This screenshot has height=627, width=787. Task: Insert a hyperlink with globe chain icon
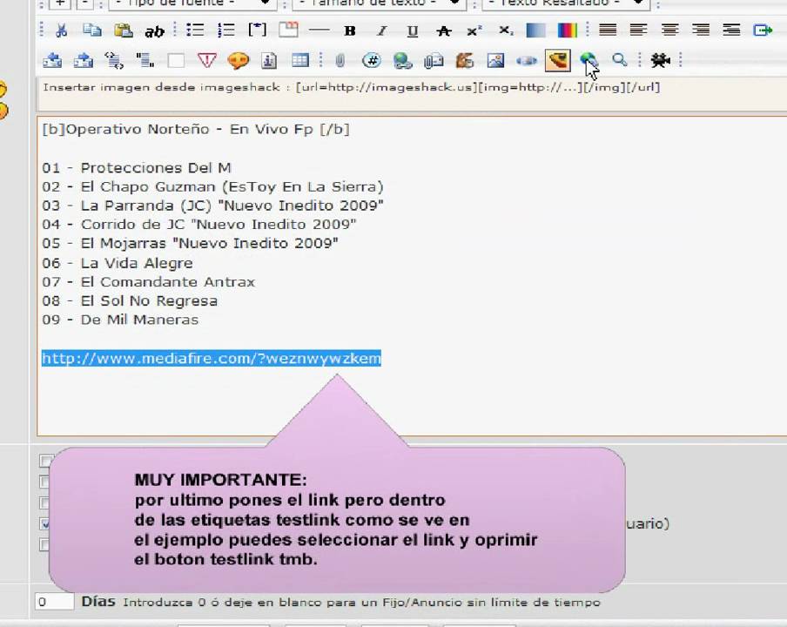pos(402,61)
